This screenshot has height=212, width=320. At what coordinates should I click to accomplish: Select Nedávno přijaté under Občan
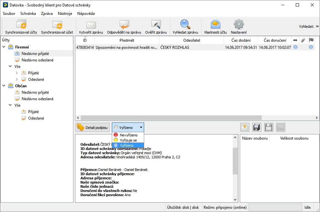35,92
